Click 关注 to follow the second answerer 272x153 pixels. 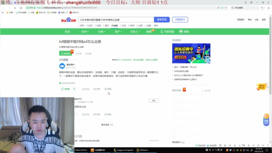click(154, 101)
